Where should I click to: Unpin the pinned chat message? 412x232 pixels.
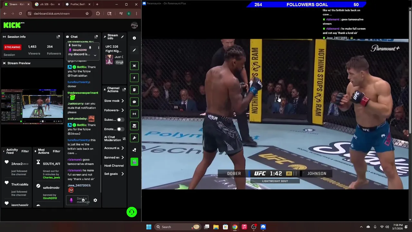coord(90,48)
